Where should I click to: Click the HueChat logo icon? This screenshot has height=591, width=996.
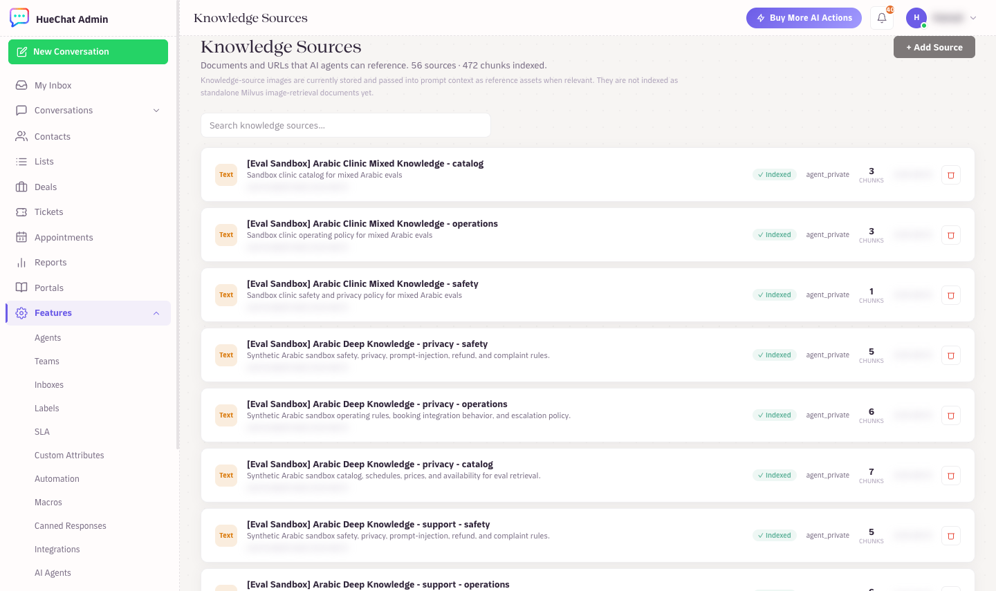point(19,18)
